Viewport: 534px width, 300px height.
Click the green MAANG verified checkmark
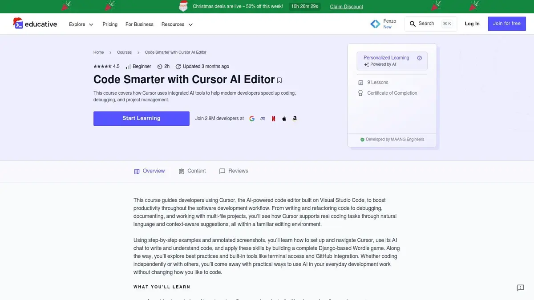tap(362, 140)
